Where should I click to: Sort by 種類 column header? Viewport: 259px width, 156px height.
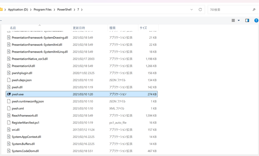coord(112,28)
